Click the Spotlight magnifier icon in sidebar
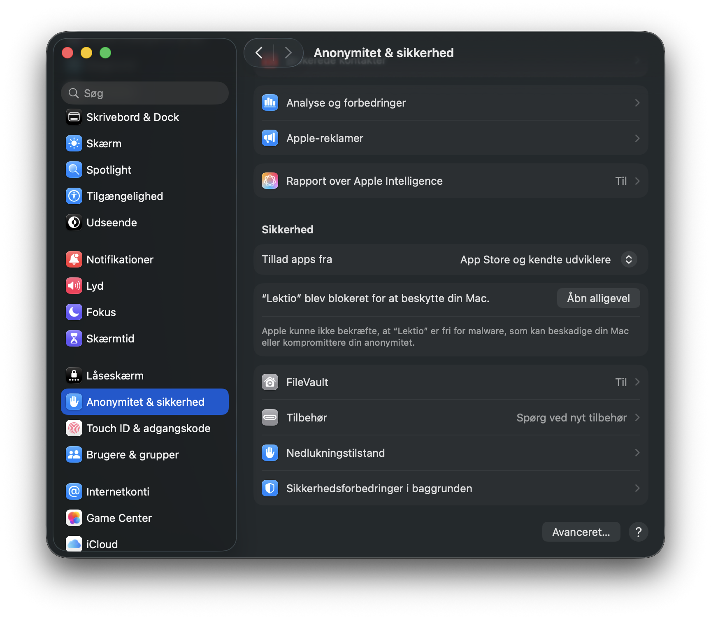The width and height of the screenshot is (711, 619). coord(74,170)
